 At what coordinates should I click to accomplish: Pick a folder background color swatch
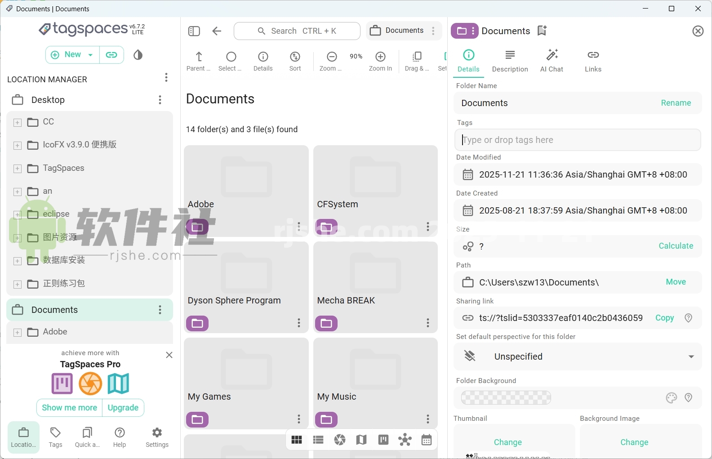coord(506,397)
